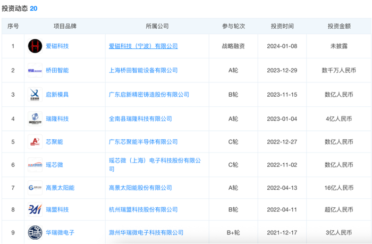Open company link 爱磁科技（宁波）有限公司

pos(143,46)
